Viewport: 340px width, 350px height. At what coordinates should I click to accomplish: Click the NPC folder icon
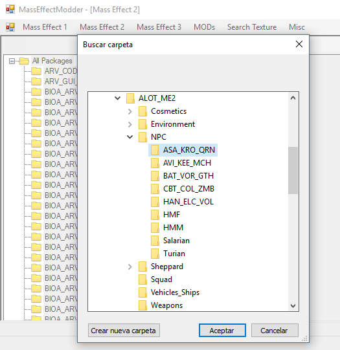pos(142,137)
